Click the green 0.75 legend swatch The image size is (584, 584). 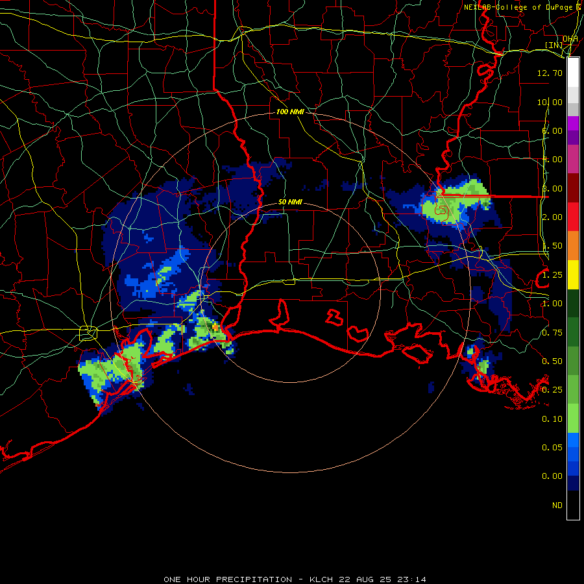(x=573, y=332)
